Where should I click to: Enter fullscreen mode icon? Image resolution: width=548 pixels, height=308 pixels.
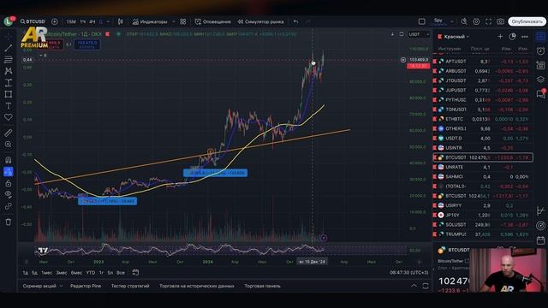coord(488,21)
